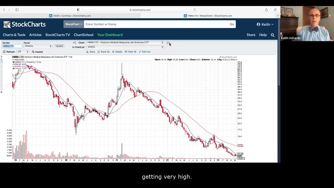This screenshot has width=334, height=188.
Task: Open the Refresh interval Off dropdown
Action: (23, 52)
